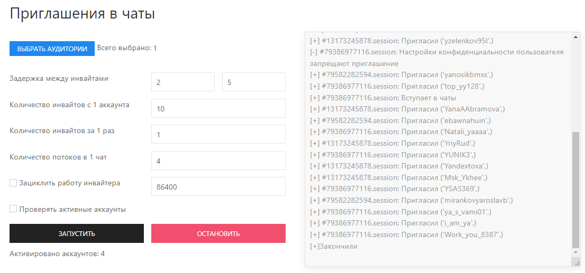Click the log panel scrollbar thumb

click(575, 190)
